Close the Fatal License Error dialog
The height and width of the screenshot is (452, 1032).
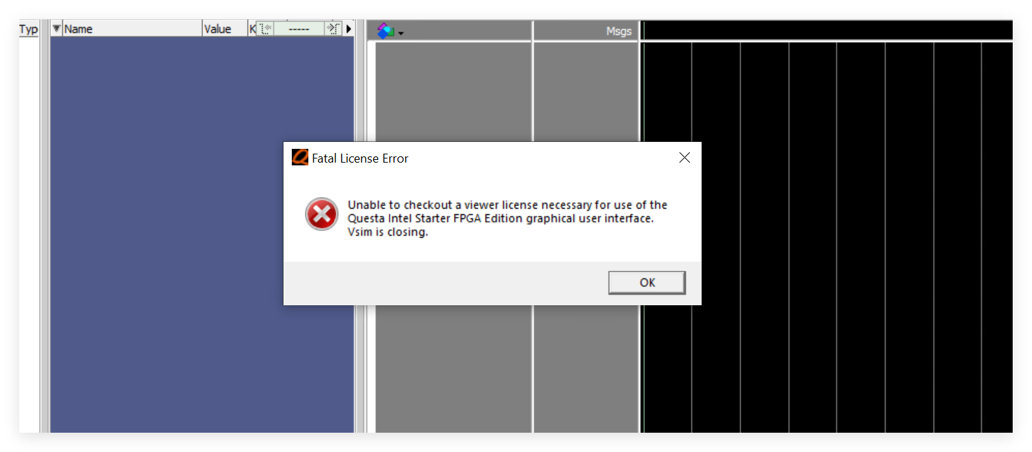[684, 158]
